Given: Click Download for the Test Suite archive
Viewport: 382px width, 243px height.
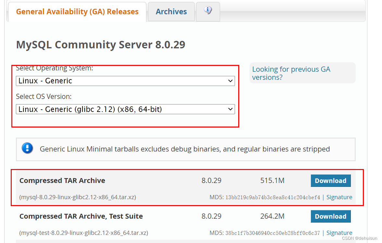Looking at the screenshot, I should click(330, 216).
